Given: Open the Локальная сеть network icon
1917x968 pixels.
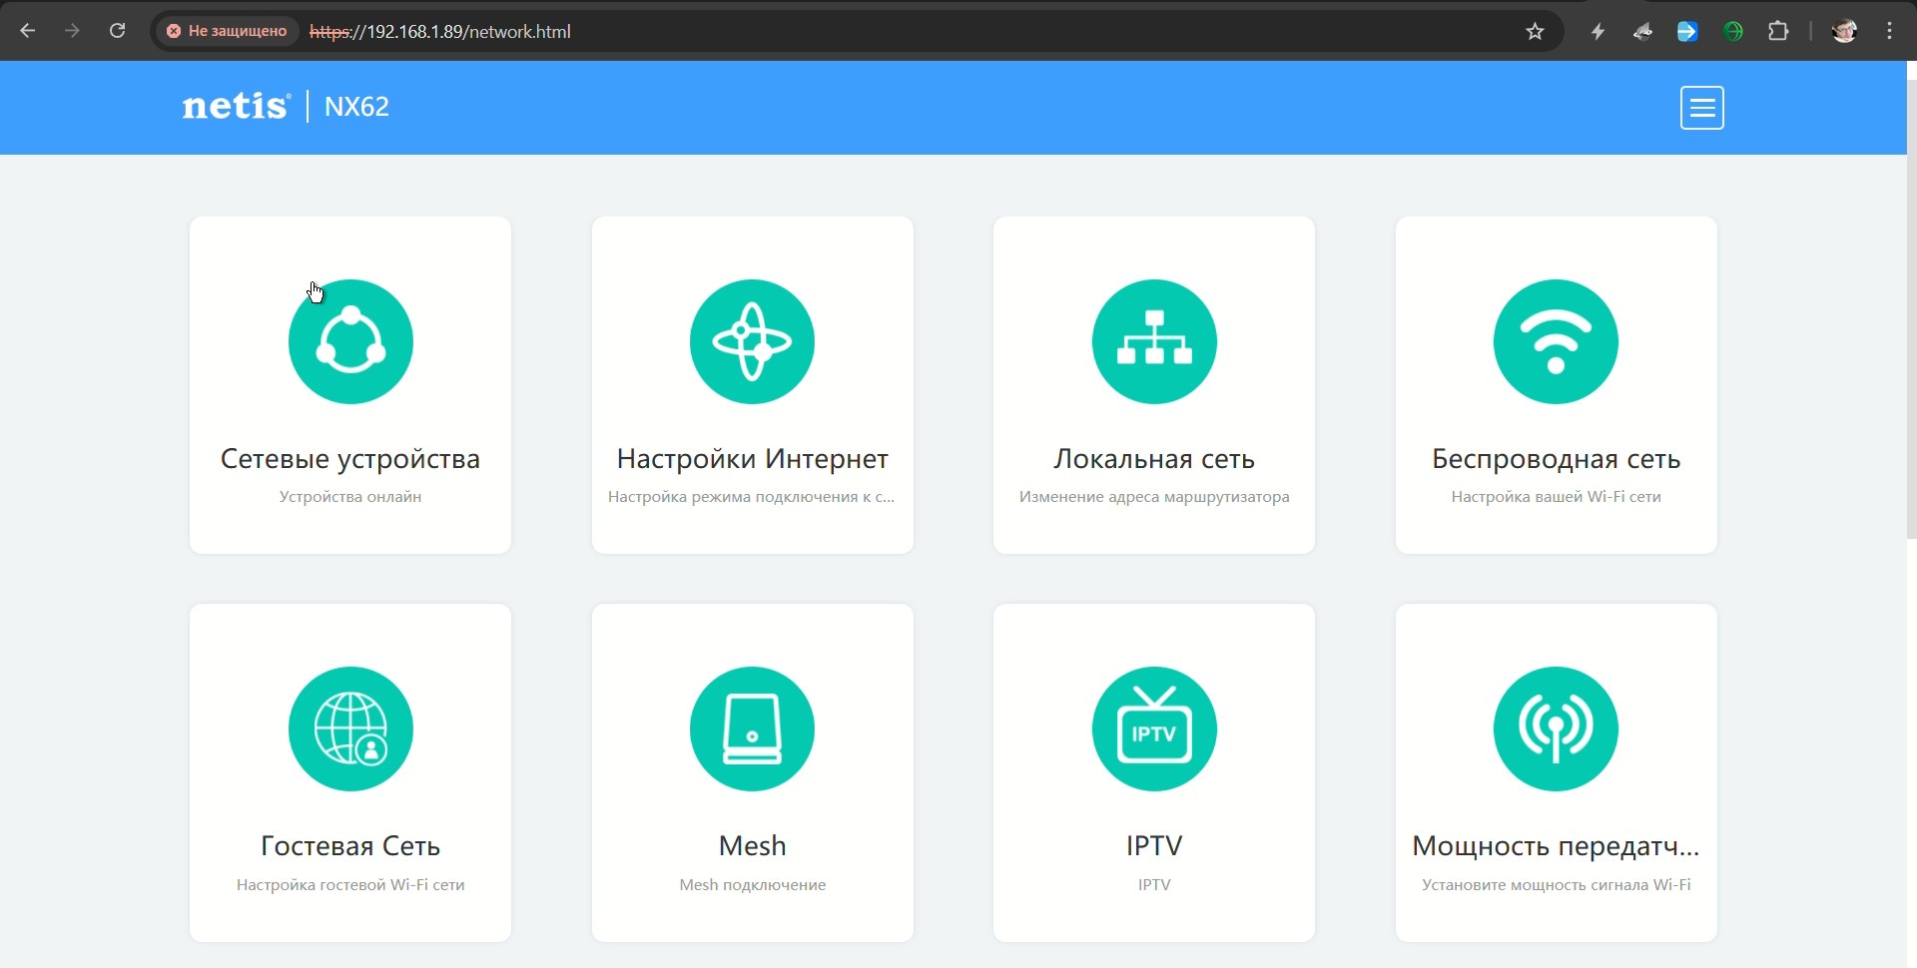Looking at the screenshot, I should 1154,341.
